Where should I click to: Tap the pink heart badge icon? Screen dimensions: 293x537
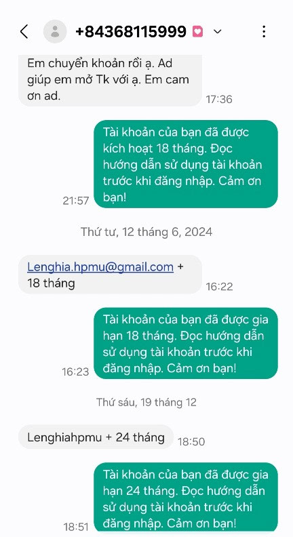click(198, 31)
